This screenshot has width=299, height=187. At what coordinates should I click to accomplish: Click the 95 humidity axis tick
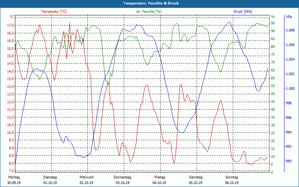[x=273, y=23]
